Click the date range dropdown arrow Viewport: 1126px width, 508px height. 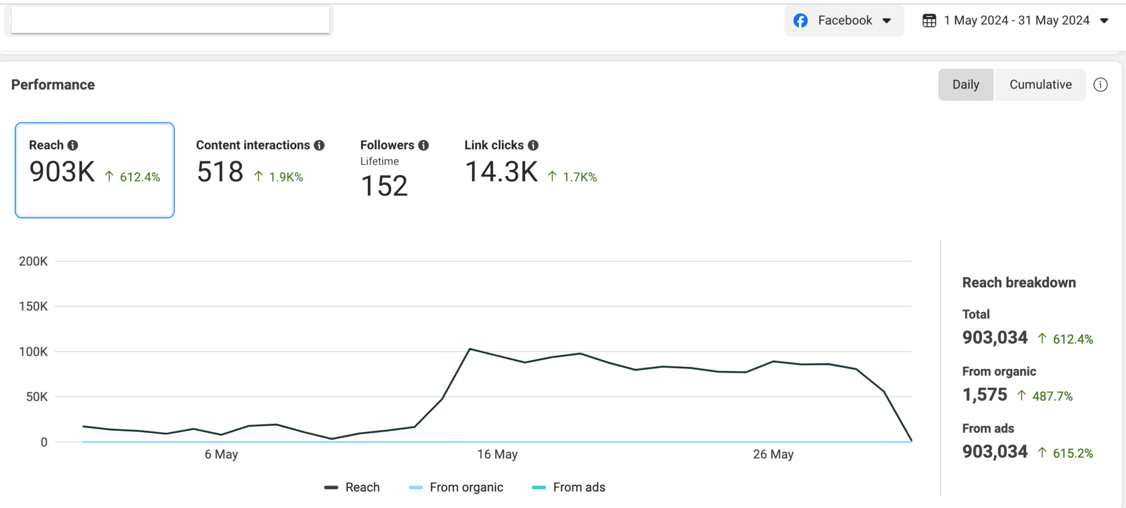1104,21
